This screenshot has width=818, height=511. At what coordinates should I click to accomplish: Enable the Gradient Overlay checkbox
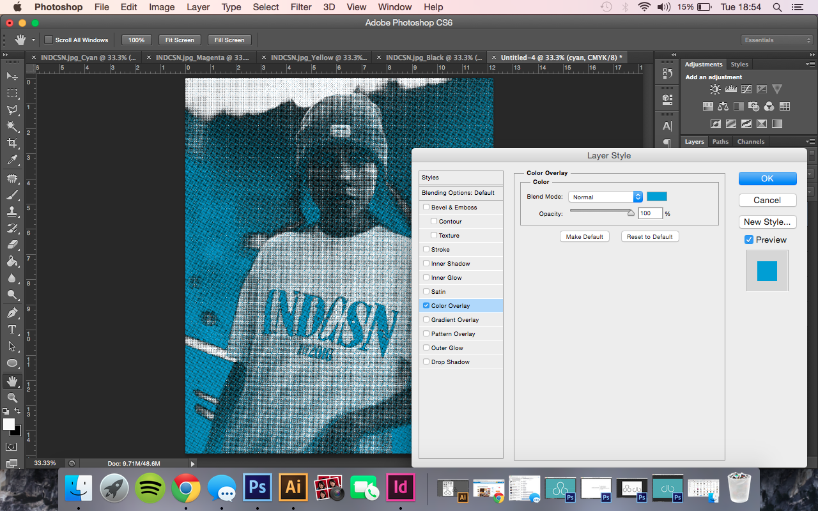(426, 319)
